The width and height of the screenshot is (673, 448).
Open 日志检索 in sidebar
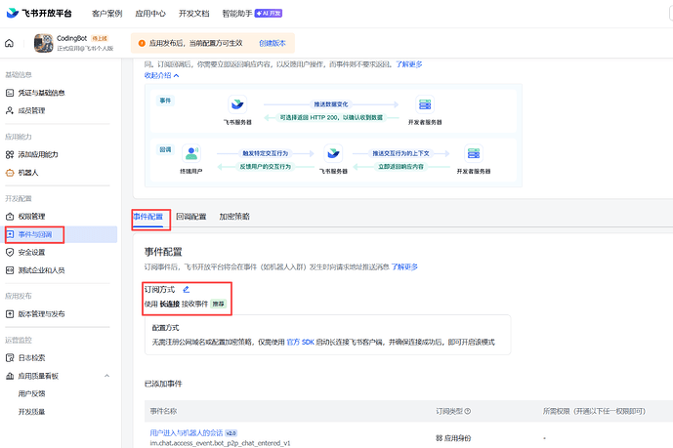pos(31,357)
